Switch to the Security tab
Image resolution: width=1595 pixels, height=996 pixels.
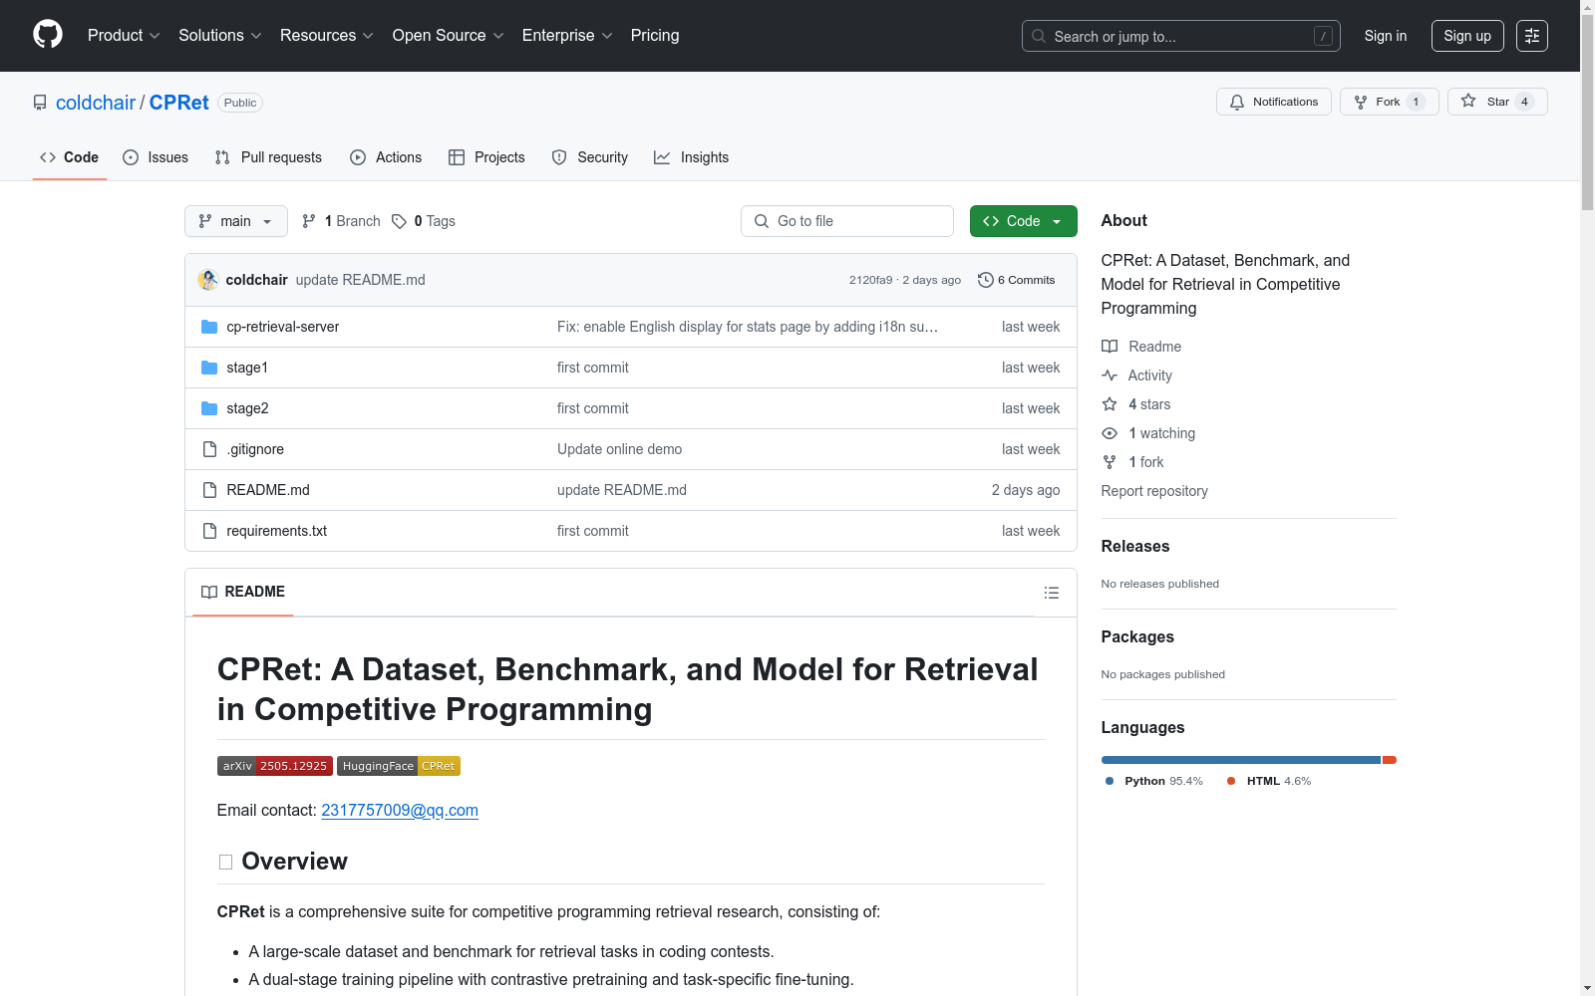590,157
